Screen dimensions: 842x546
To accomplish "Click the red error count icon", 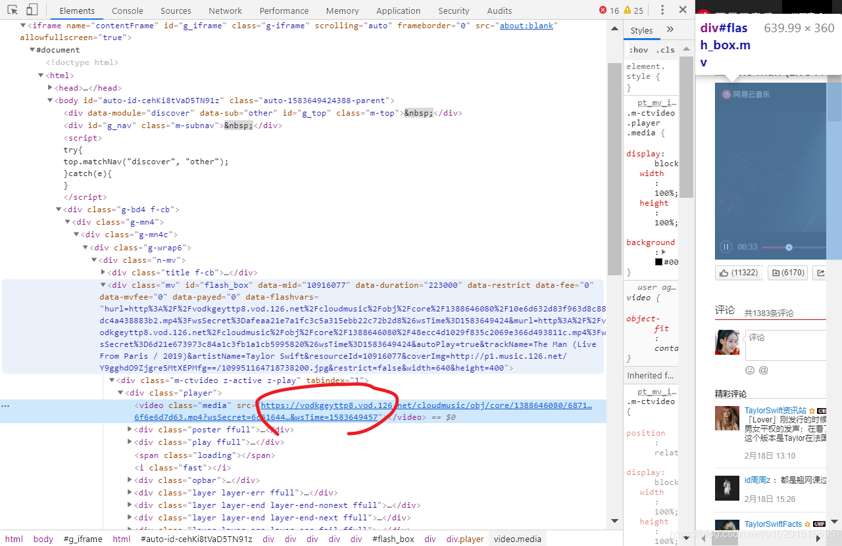I will coord(603,11).
